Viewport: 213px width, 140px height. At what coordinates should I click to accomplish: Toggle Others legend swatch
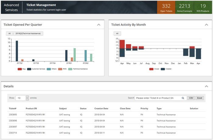(x=49, y=69)
